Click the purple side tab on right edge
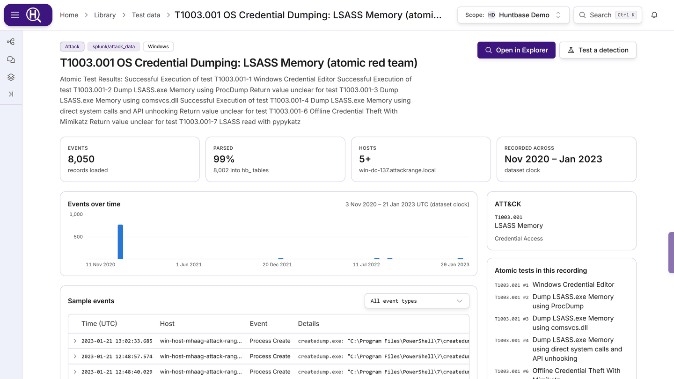Viewport: 674px width, 379px height. click(x=671, y=253)
